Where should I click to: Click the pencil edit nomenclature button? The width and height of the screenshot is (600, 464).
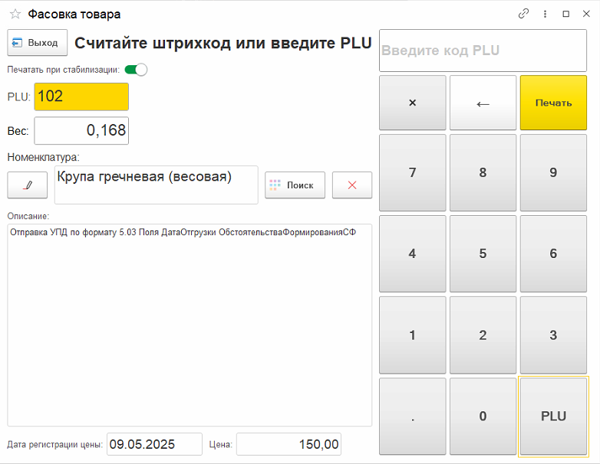click(28, 185)
